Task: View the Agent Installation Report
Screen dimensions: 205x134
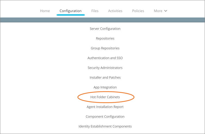Action: coord(105,107)
